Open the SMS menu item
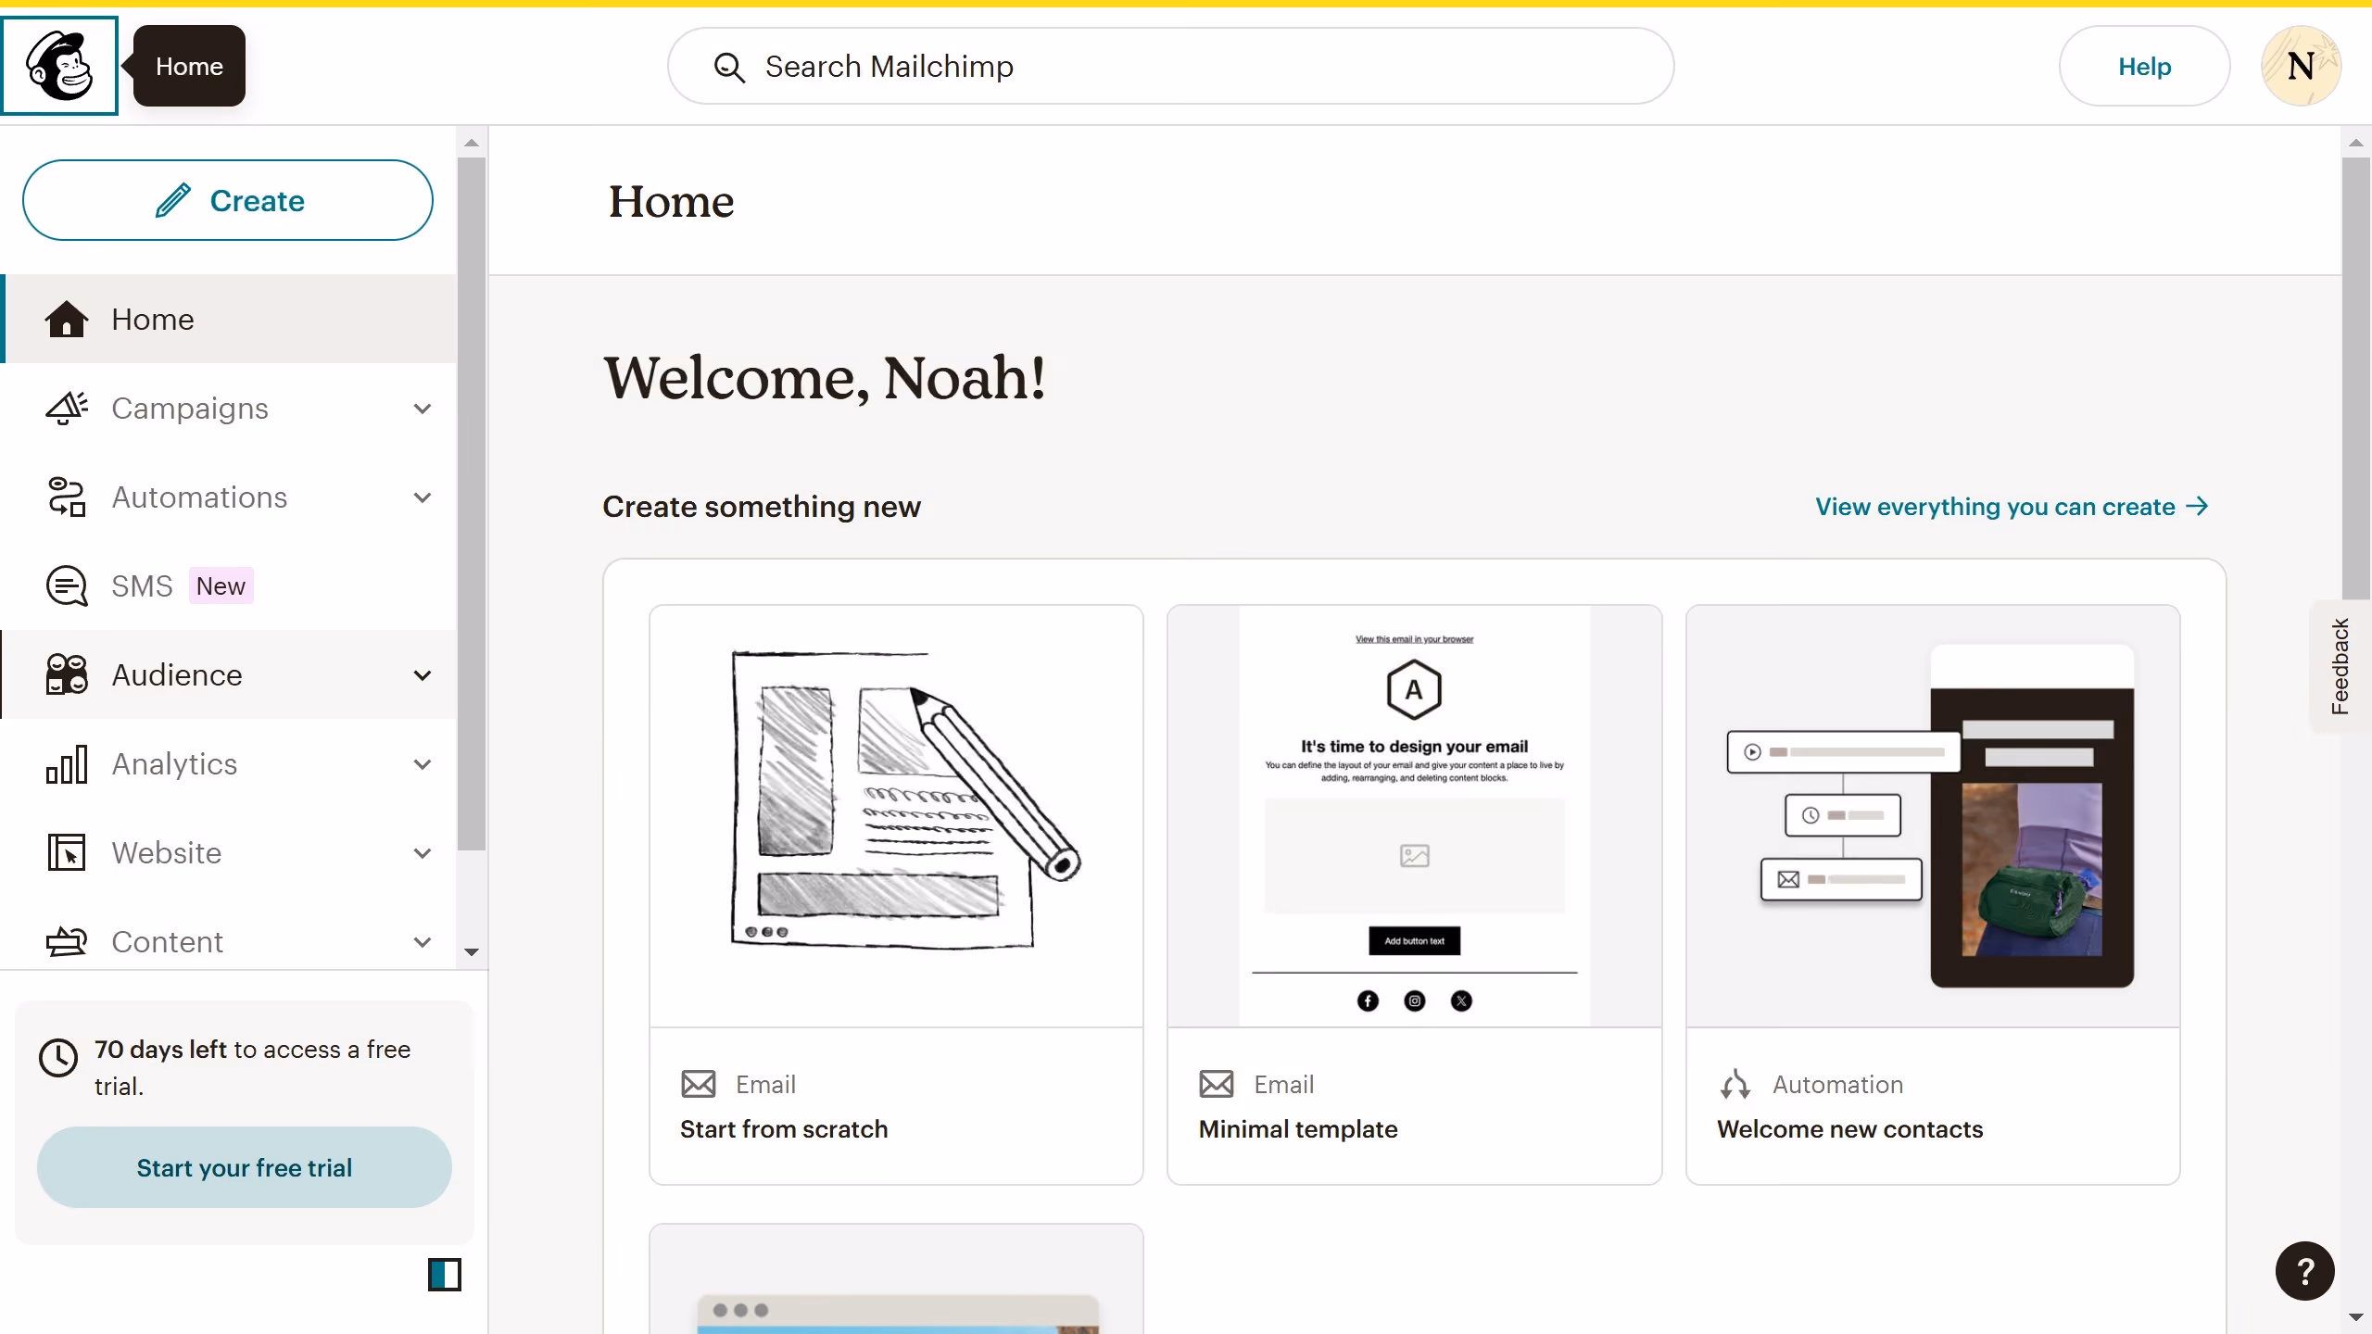2372x1334 pixels. tap(228, 586)
